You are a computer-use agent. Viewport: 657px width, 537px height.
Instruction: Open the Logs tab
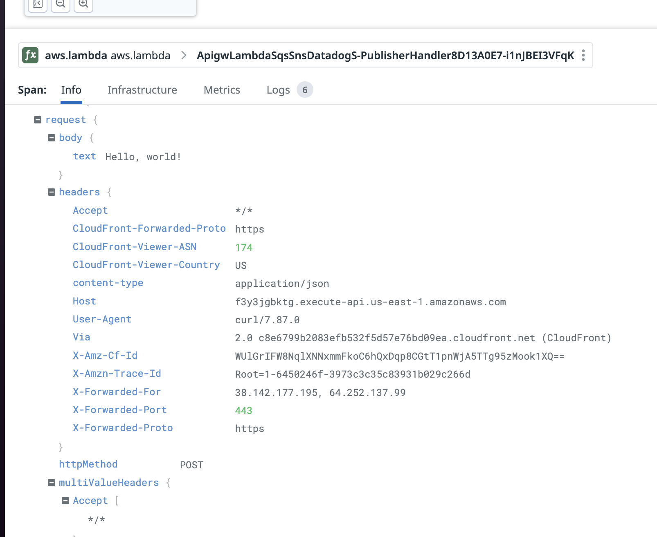point(278,90)
